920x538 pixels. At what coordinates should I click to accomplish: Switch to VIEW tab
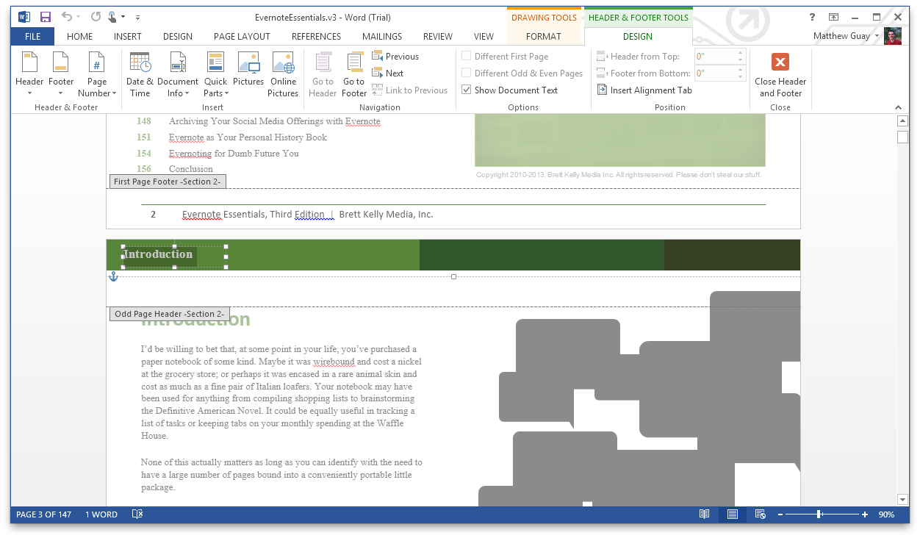484,36
